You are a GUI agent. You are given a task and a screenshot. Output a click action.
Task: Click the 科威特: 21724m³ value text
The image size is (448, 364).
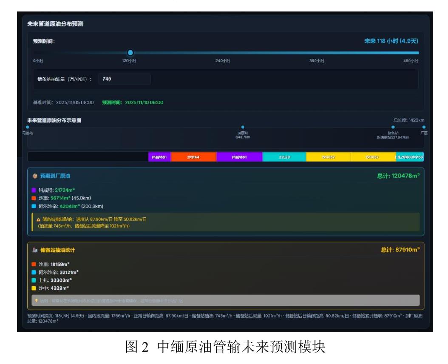pyautogui.click(x=57, y=190)
